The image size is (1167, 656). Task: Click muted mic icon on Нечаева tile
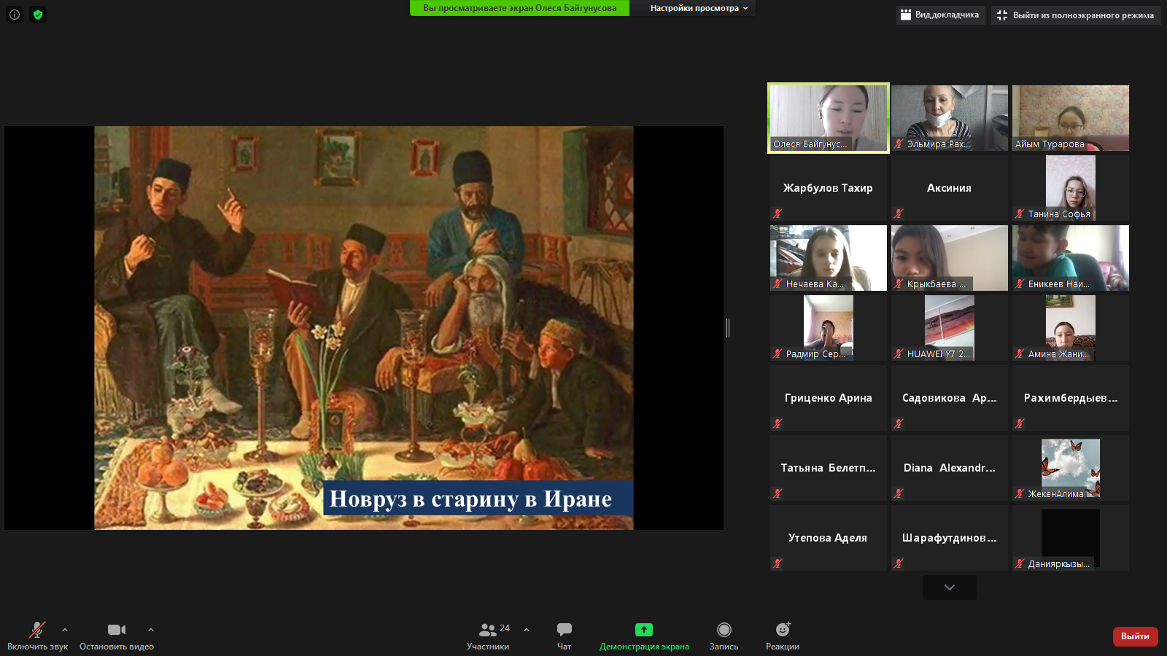778,284
